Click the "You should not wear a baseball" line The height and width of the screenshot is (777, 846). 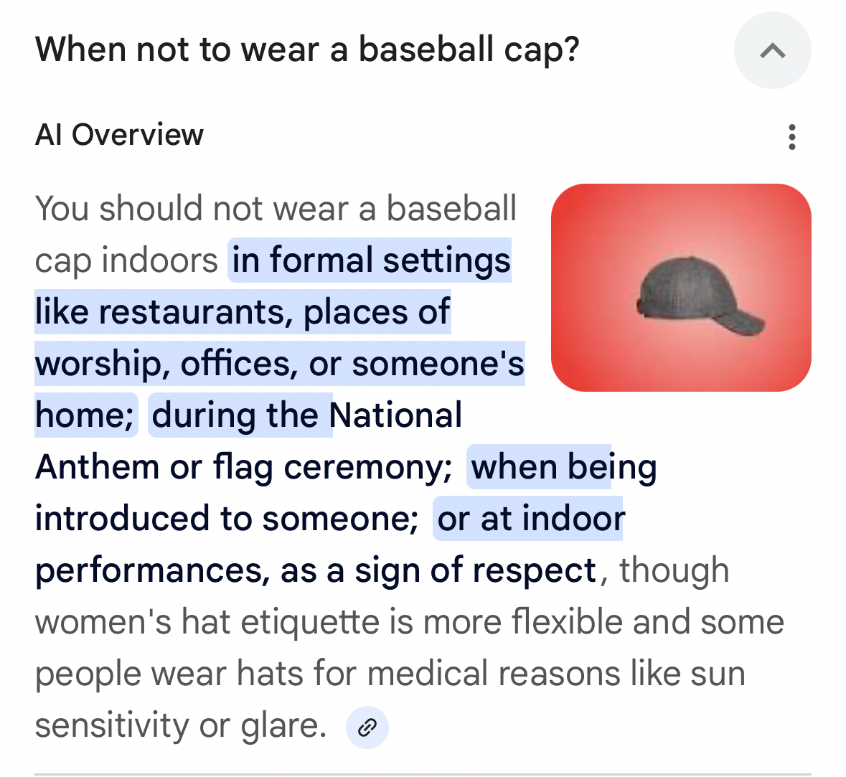click(x=276, y=209)
